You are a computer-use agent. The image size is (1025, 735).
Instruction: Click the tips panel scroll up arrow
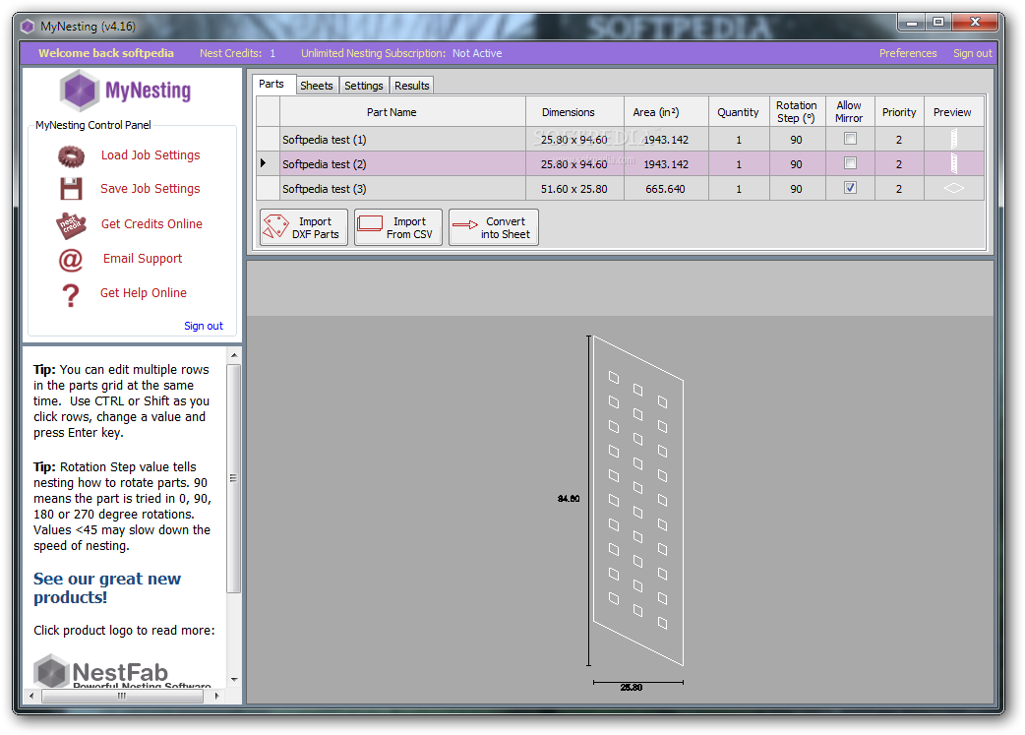click(234, 355)
